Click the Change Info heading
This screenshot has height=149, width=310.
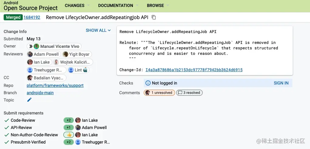(15, 31)
